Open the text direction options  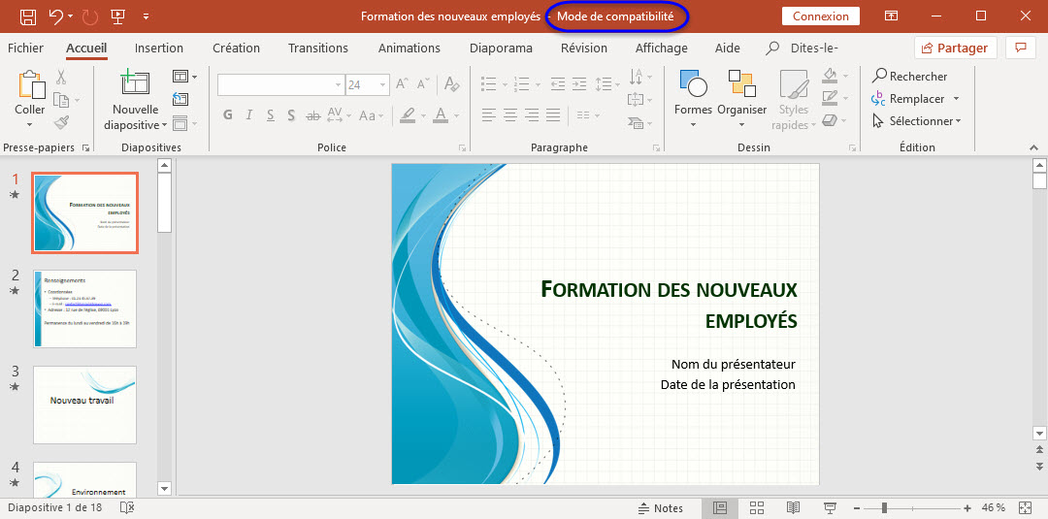coord(639,76)
